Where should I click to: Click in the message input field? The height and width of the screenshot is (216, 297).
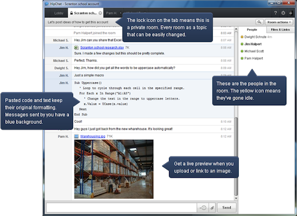click(x=122, y=207)
